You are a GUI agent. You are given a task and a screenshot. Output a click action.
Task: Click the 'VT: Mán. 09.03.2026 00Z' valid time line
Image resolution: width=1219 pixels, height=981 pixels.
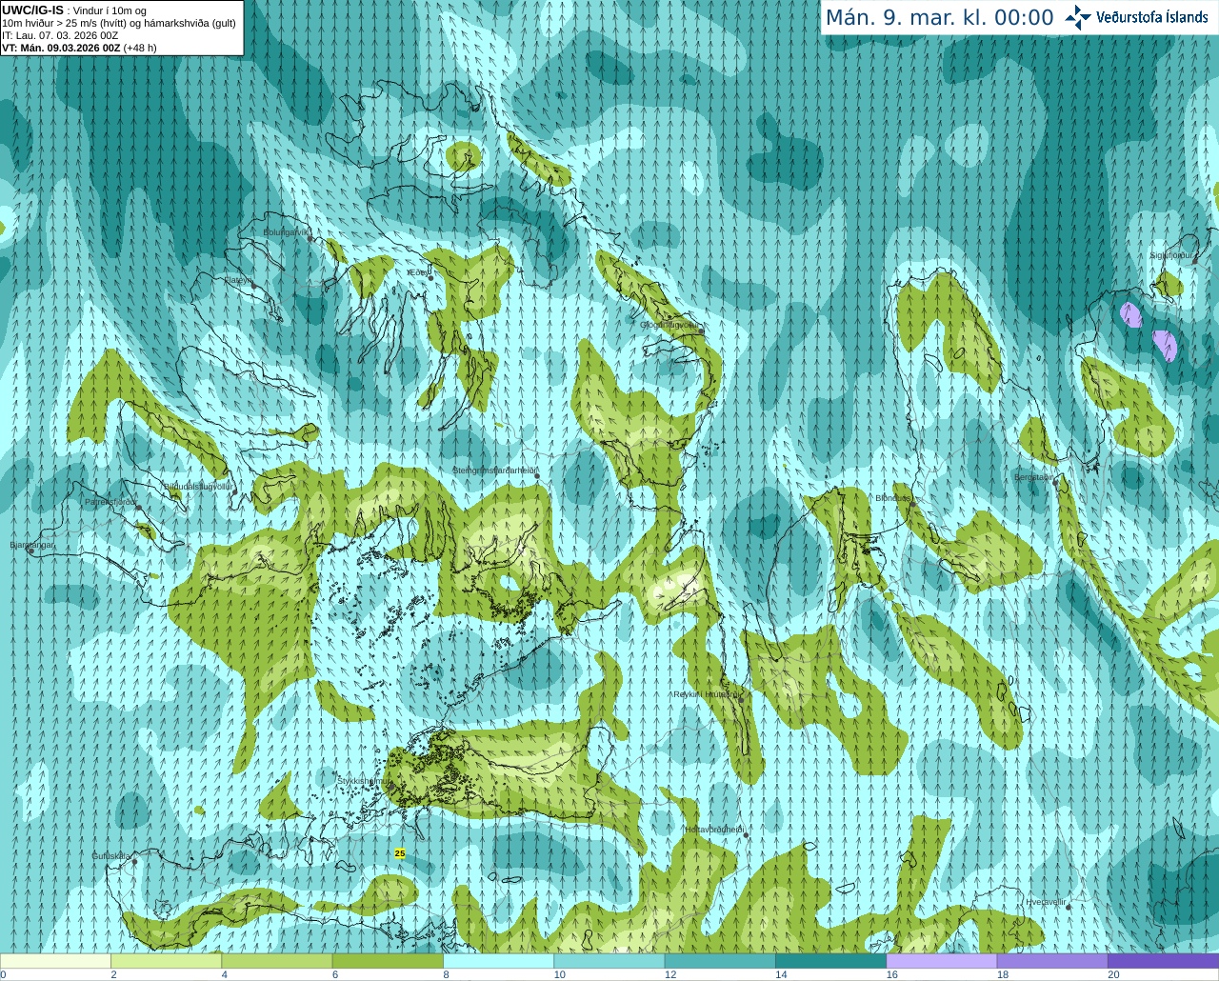click(79, 48)
